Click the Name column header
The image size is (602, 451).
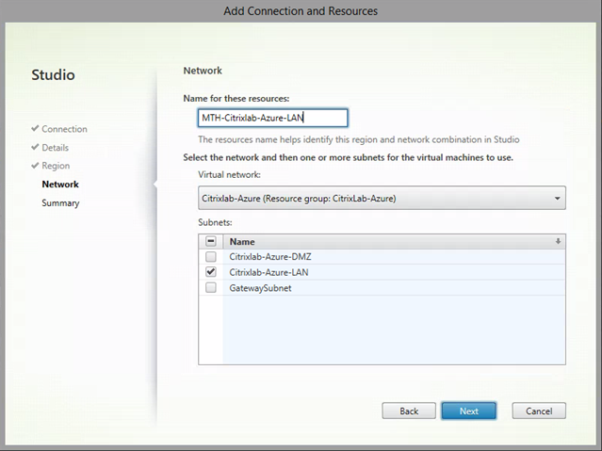pos(394,241)
